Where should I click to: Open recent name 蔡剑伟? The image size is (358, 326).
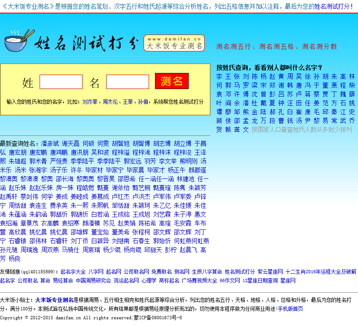pyautogui.click(x=29, y=197)
